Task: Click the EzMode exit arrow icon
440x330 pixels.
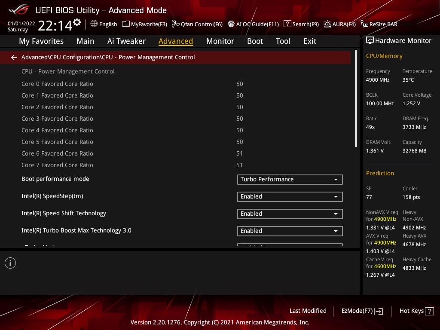Action: 379,311
